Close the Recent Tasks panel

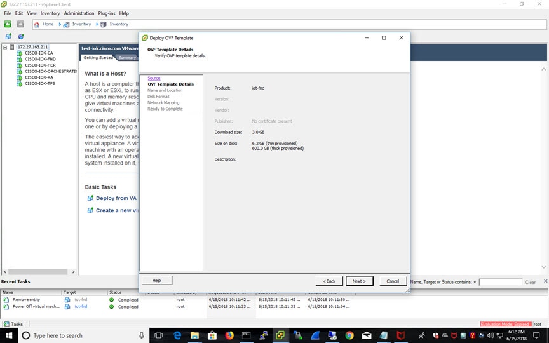tap(545, 281)
